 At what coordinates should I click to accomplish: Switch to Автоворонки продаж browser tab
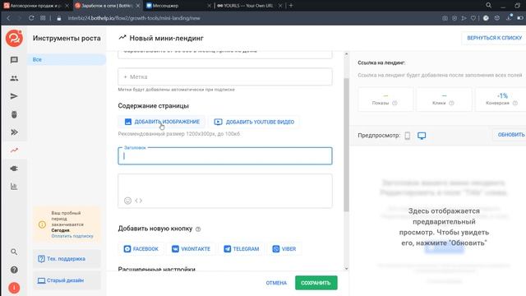point(36,6)
